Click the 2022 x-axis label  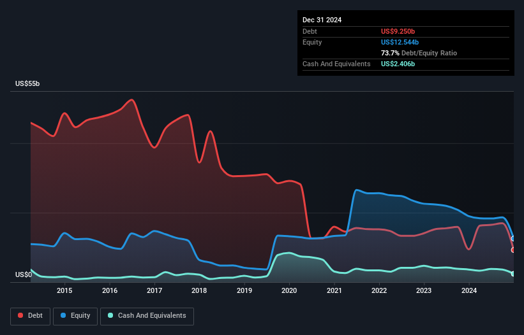379,290
